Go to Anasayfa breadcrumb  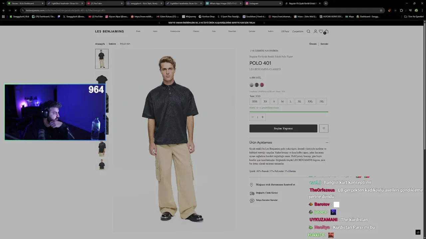pyautogui.click(x=100, y=44)
